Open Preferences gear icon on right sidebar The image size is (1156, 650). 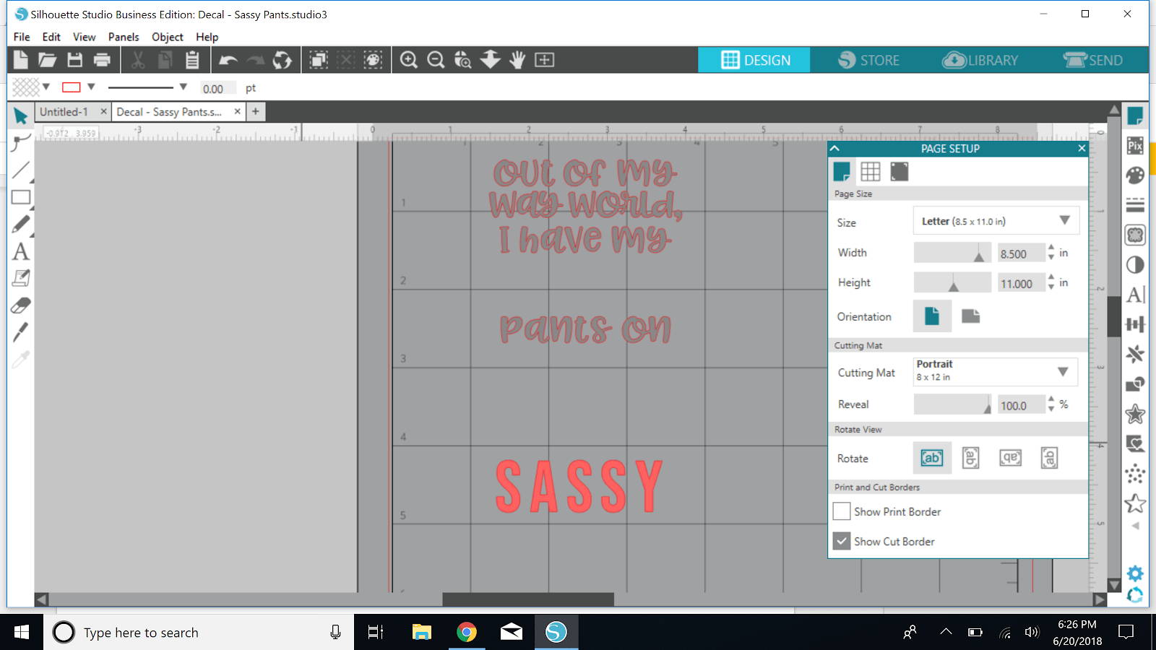click(x=1135, y=573)
